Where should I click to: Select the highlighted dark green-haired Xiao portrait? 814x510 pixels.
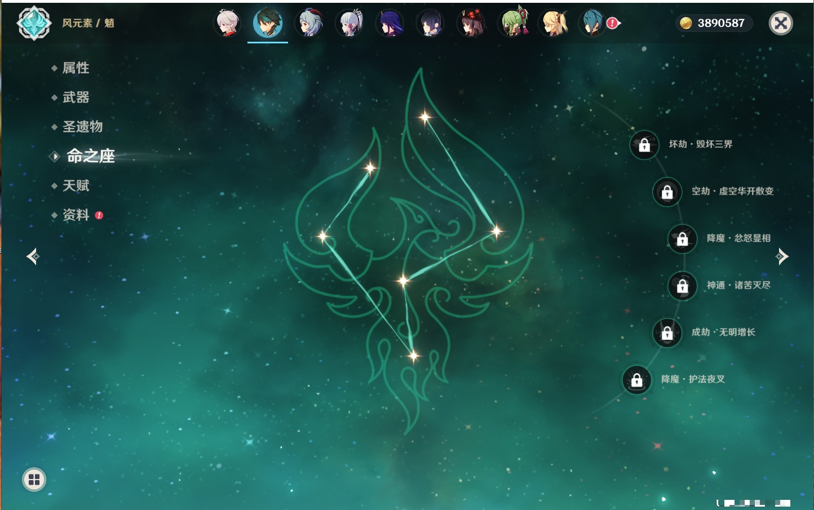(268, 23)
